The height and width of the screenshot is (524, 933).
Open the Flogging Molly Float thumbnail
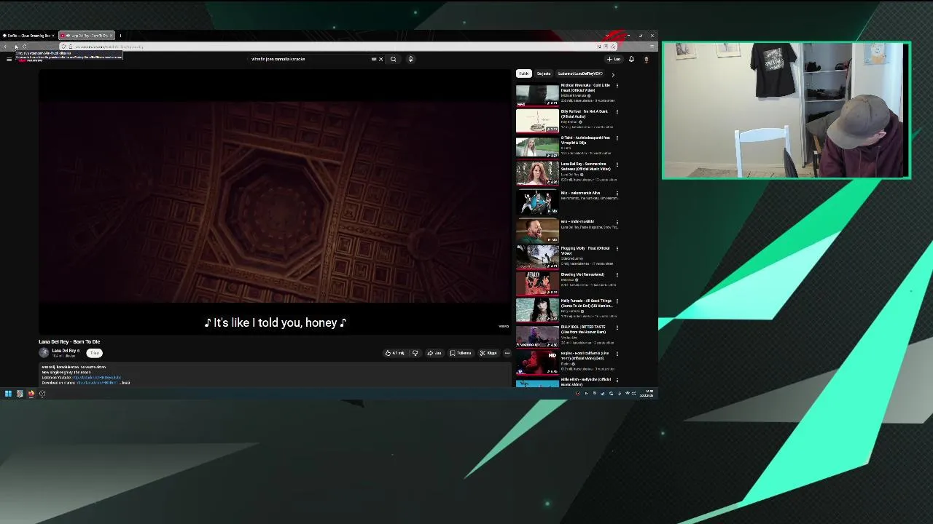pyautogui.click(x=537, y=257)
